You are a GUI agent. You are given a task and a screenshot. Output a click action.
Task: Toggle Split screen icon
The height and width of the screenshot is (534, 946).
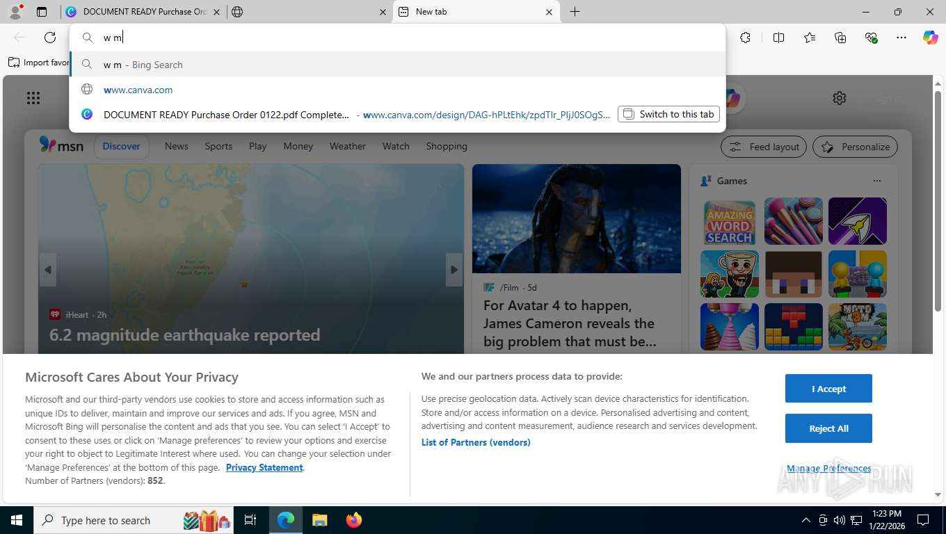pos(778,38)
